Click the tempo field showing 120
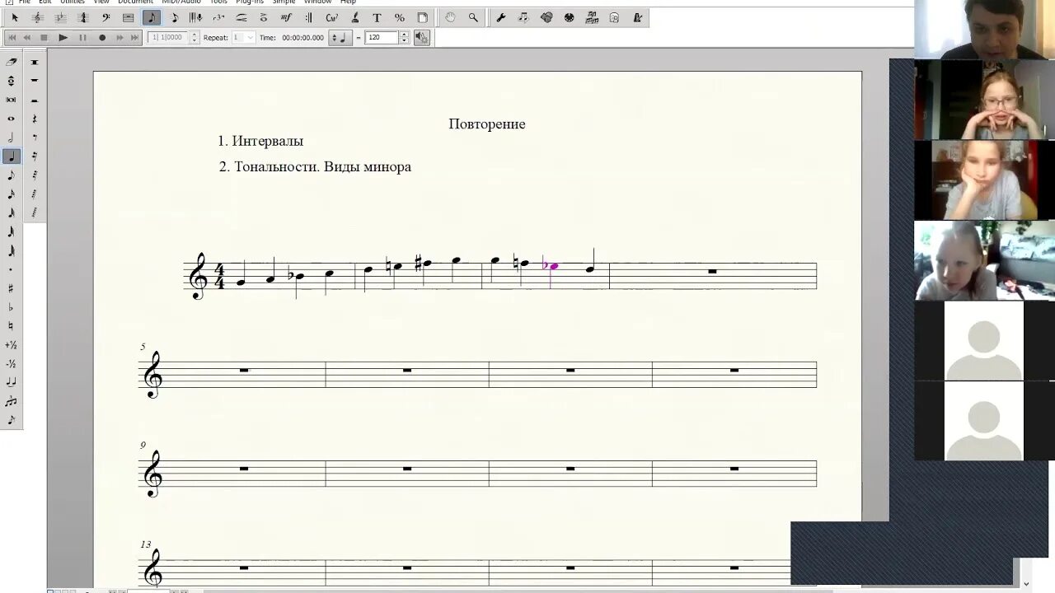1055x593 pixels. (382, 37)
